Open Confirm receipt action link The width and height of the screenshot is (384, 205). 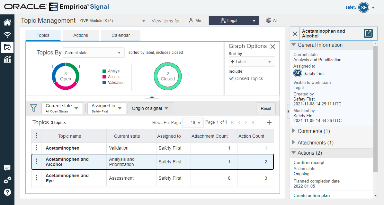(309, 162)
